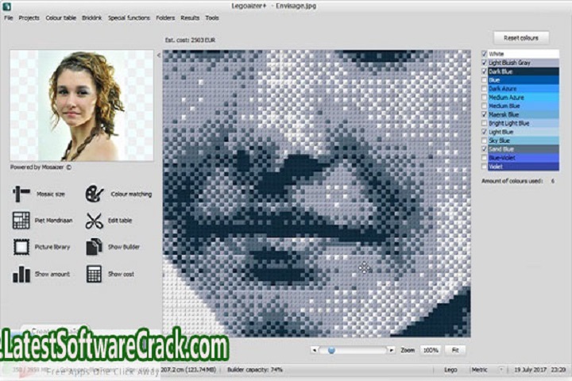Enable the Dark Azure checkbox
The height and width of the screenshot is (381, 572).
pyautogui.click(x=485, y=89)
